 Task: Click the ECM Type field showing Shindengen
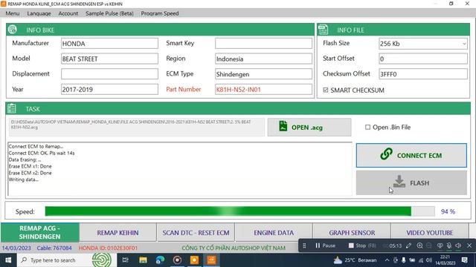(263, 74)
